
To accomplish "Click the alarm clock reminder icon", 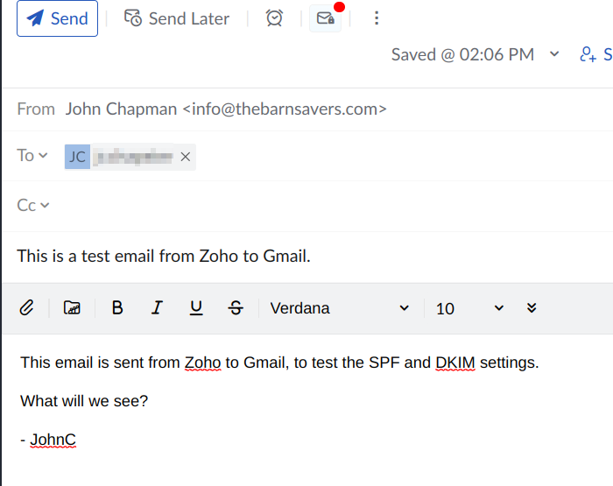I will point(274,18).
